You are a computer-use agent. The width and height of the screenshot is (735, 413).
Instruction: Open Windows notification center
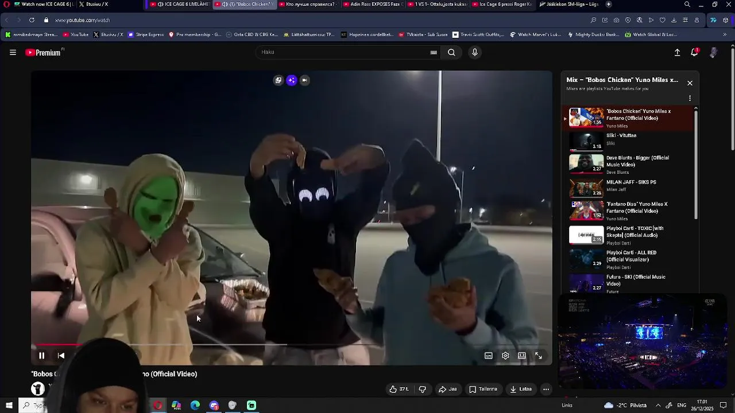(x=724, y=406)
